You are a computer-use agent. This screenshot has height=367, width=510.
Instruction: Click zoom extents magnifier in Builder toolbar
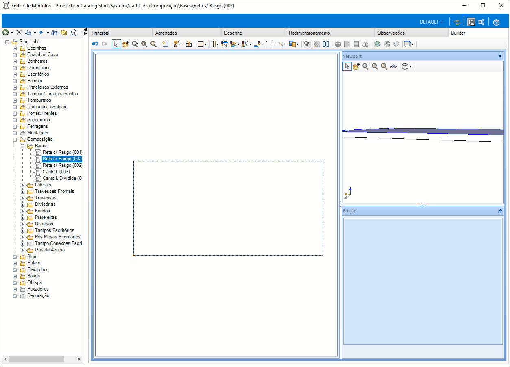click(153, 44)
